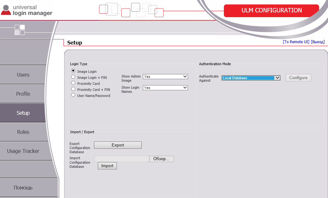This screenshot has width=328, height=198.
Task: Choose the Proximity Card login type
Action: coord(73,83)
